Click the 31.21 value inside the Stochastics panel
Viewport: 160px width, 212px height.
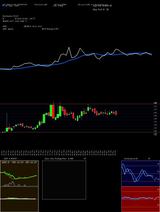click(x=155, y=179)
